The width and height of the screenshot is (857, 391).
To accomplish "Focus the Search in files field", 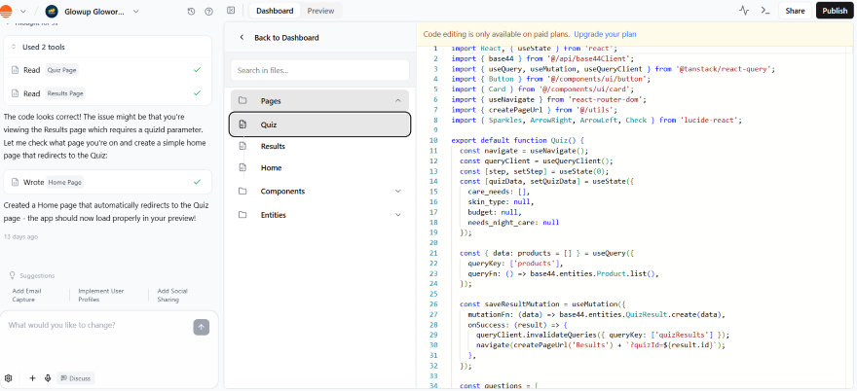I will pos(319,70).
